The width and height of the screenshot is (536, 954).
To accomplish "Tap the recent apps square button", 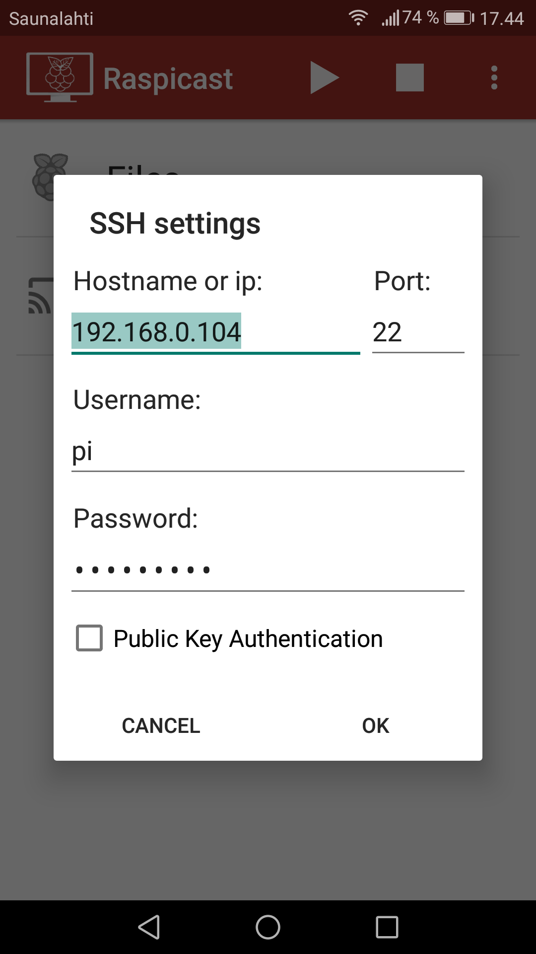I will tap(387, 927).
